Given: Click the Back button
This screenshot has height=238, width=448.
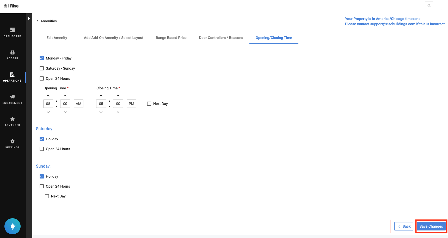Looking at the screenshot, I should pos(404,226).
